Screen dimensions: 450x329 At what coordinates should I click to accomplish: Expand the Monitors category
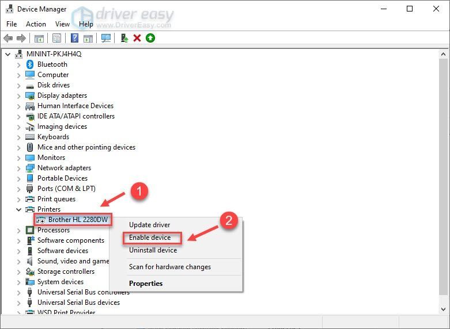pos(18,158)
